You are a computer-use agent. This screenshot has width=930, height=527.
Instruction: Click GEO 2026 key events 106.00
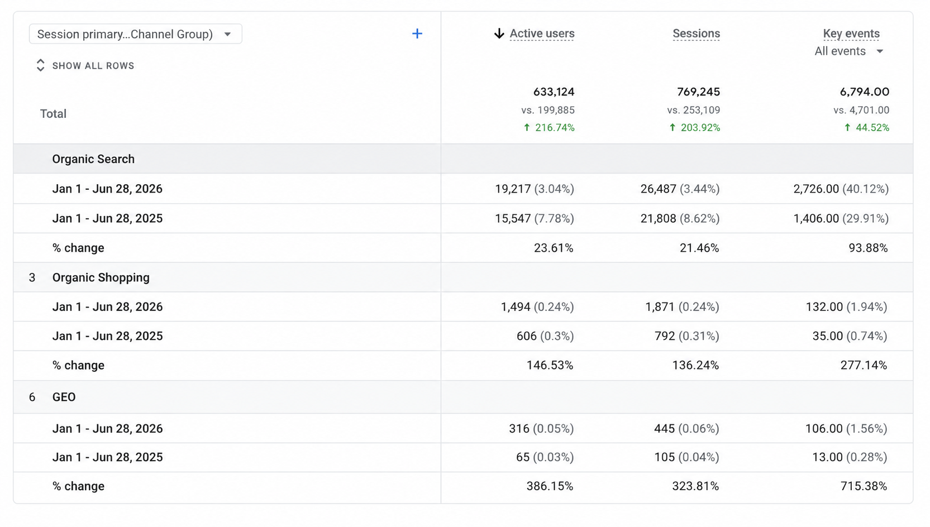pyautogui.click(x=823, y=429)
